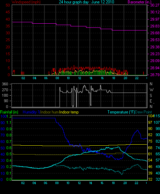
Task: Select rainfall scale value 0.5
Action: [9, 154]
